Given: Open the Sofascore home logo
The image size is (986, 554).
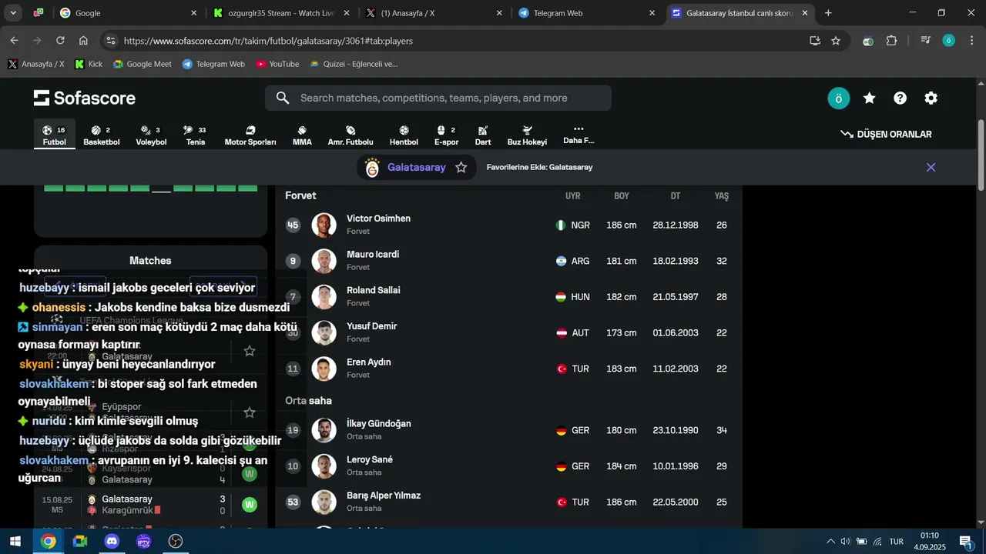Looking at the screenshot, I should pyautogui.click(x=85, y=98).
